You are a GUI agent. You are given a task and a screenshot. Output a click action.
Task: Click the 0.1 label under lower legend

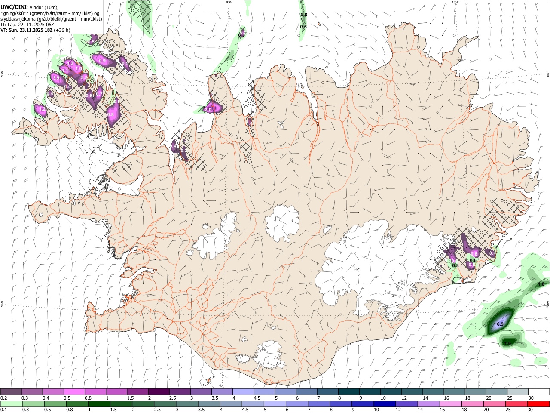(x=3, y=410)
